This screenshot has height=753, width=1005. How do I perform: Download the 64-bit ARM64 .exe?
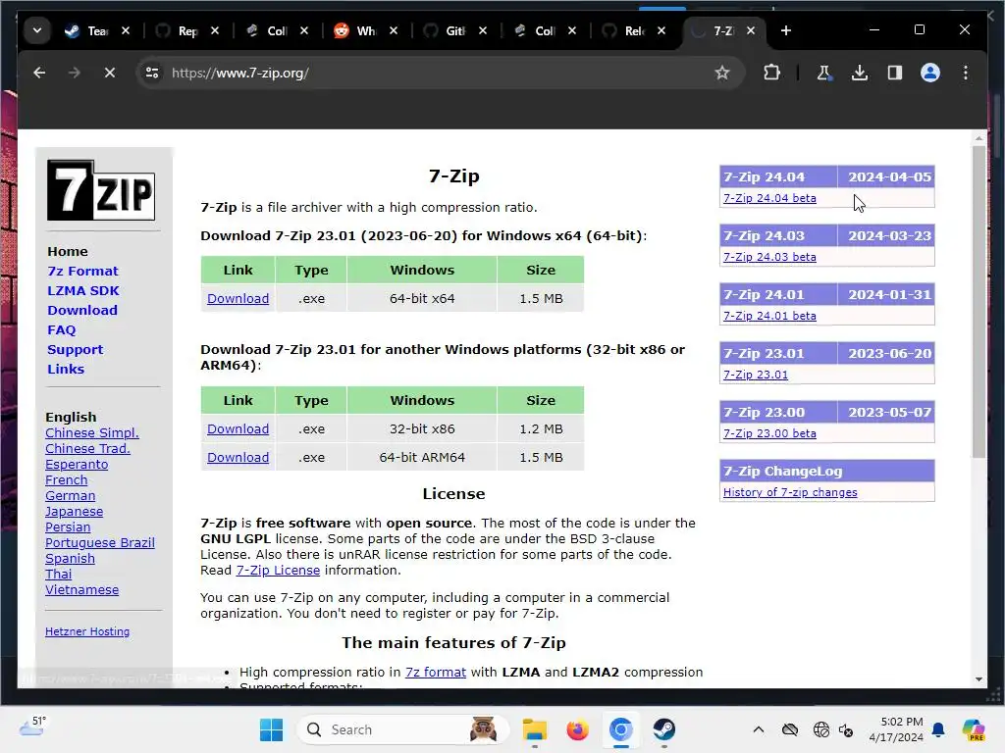(x=238, y=457)
